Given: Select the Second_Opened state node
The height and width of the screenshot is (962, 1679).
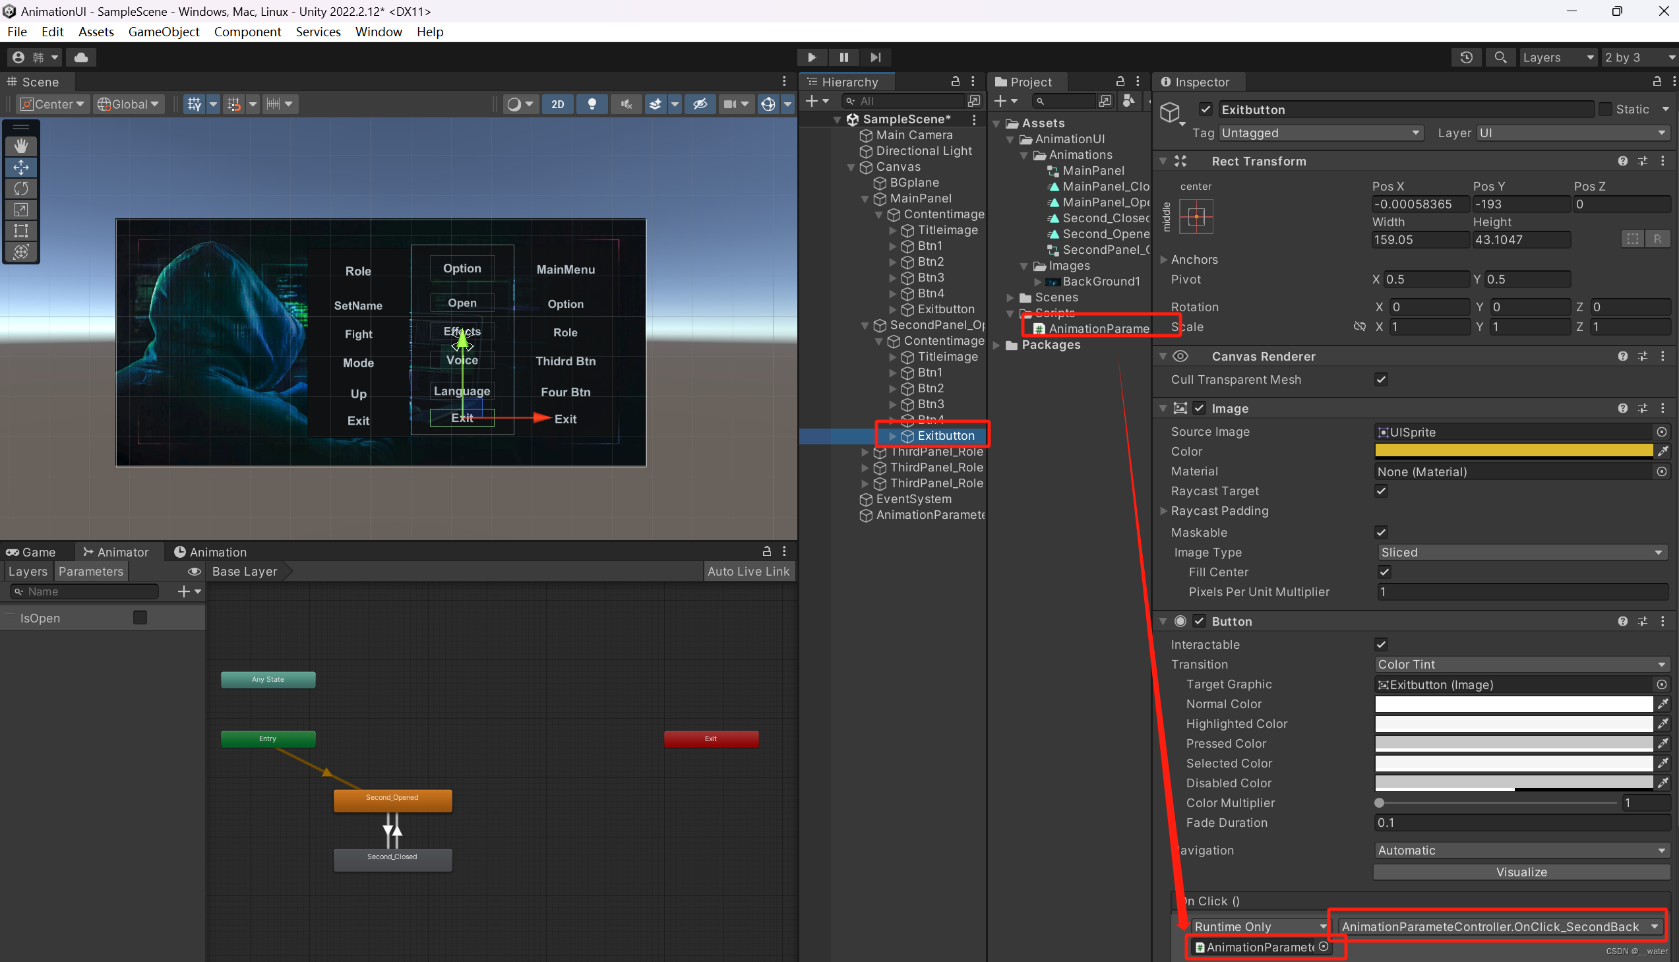Looking at the screenshot, I should [x=392, y=800].
